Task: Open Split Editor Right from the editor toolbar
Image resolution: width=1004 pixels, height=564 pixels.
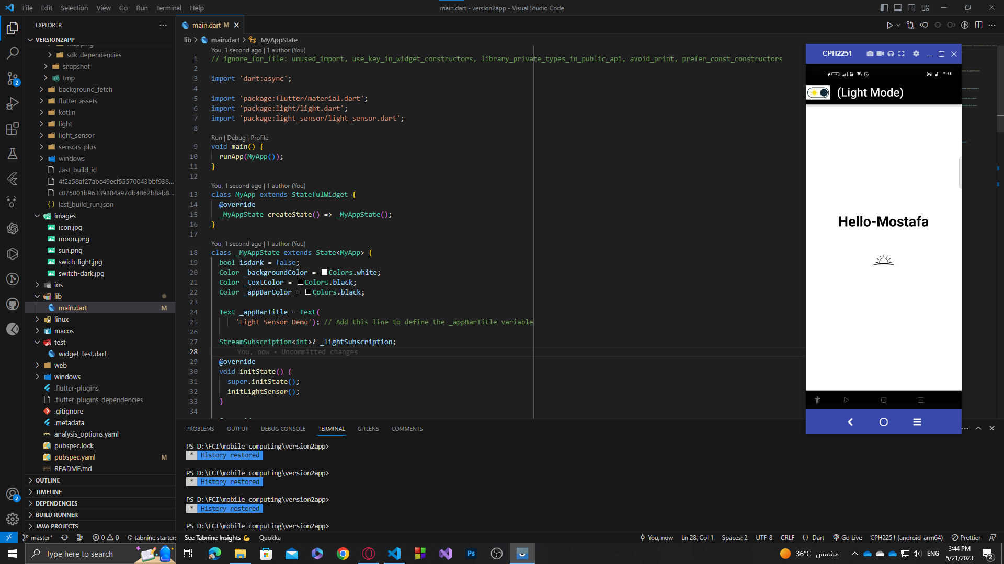Action: (x=978, y=25)
